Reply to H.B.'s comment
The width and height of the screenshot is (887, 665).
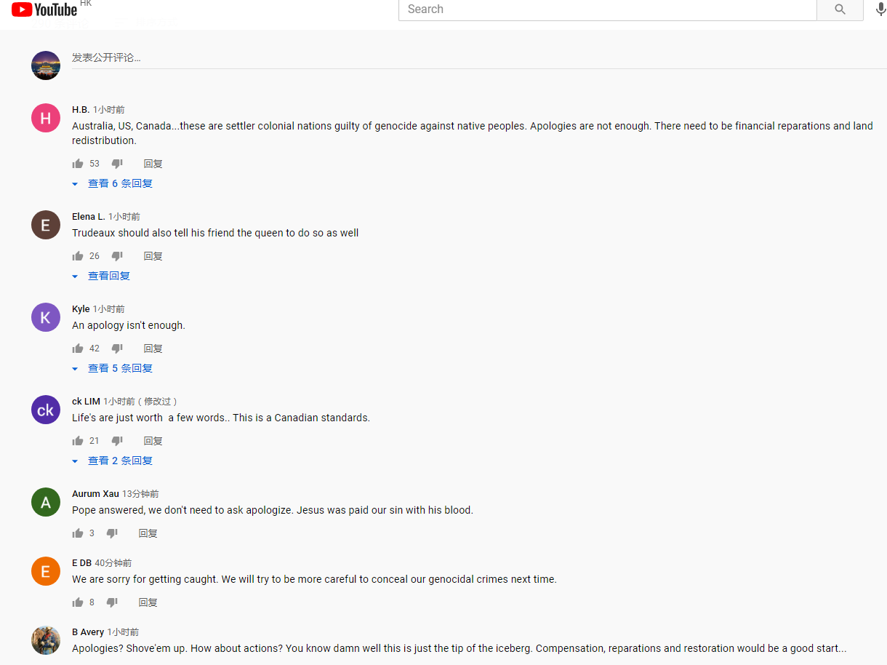pyautogui.click(x=153, y=164)
